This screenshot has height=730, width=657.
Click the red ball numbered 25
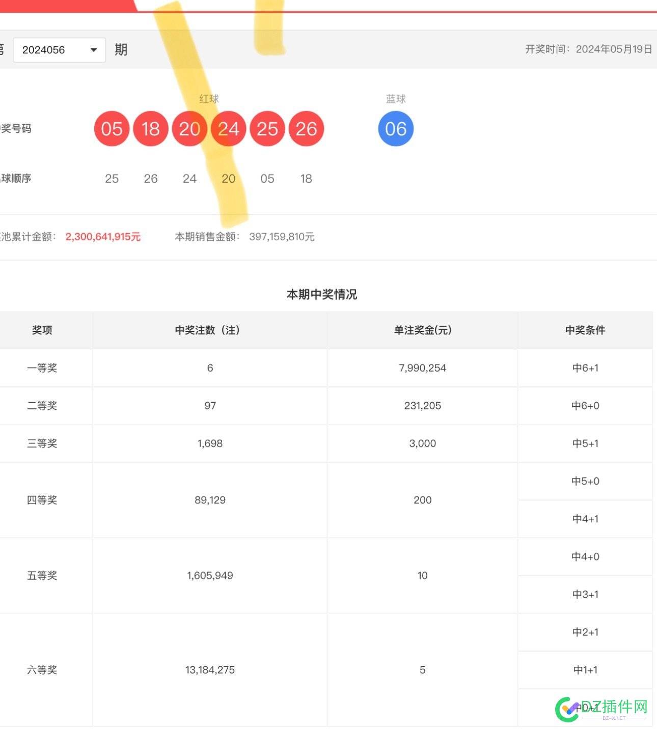pos(267,129)
